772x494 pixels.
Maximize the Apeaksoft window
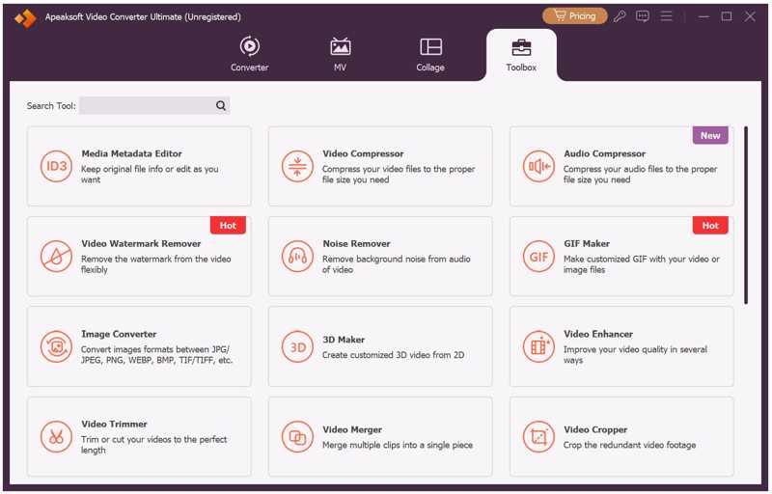(727, 16)
